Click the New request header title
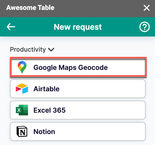The height and width of the screenshot is (145, 155). 78,27
